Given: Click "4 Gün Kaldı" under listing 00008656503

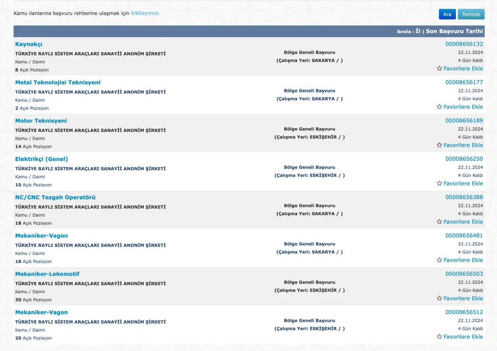Looking at the screenshot, I should tap(470, 290).
